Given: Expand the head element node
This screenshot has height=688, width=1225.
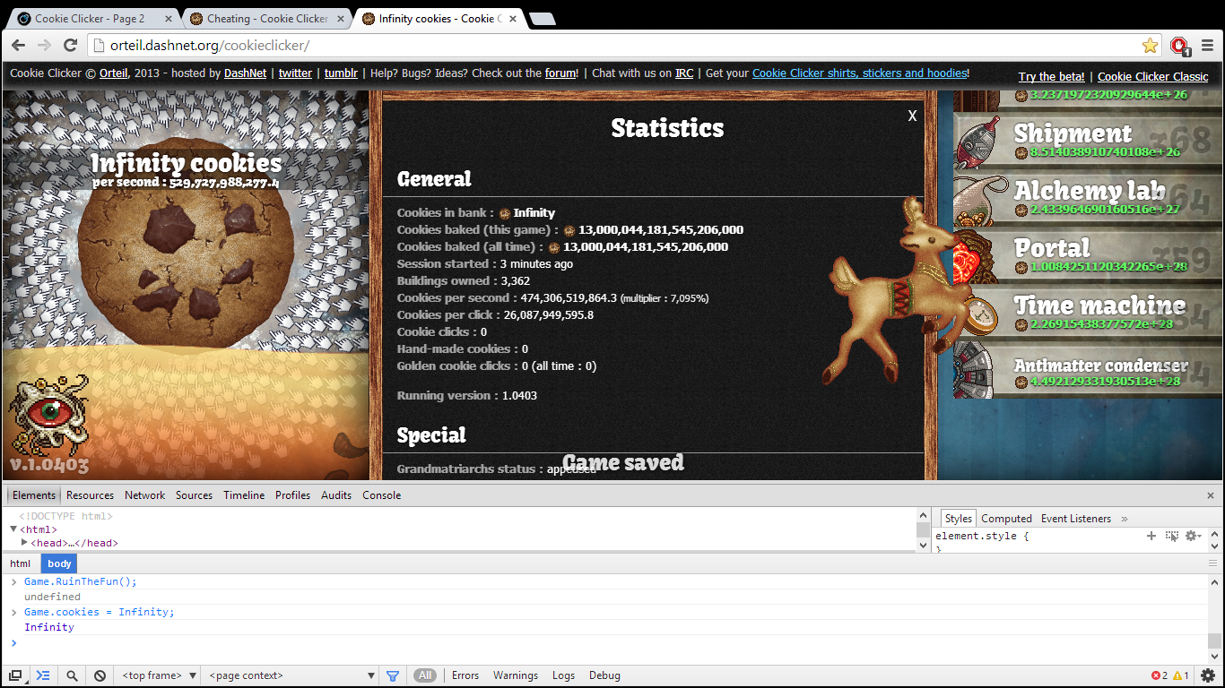Looking at the screenshot, I should pos(25,543).
